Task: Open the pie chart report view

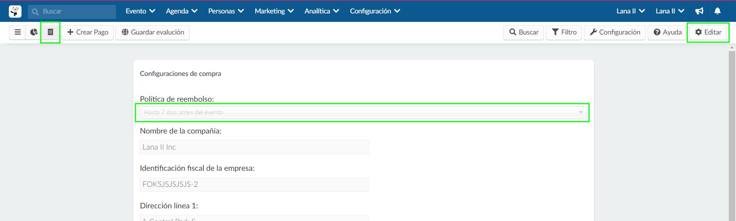Action: [34, 32]
